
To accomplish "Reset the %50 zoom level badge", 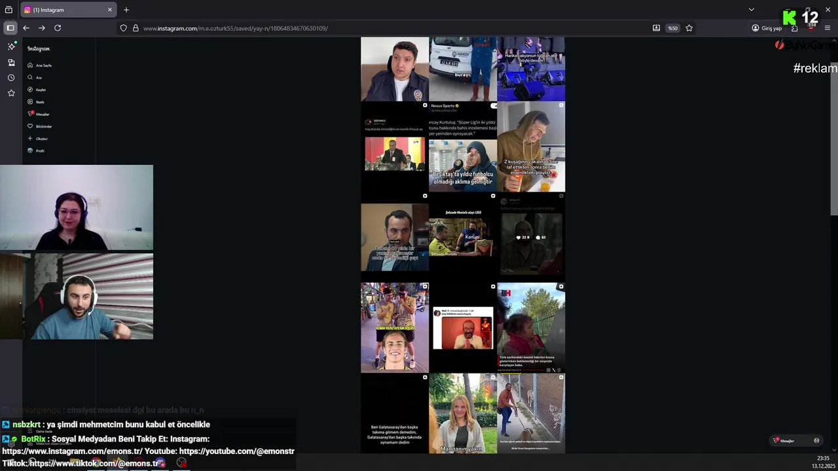I will 672,28.
